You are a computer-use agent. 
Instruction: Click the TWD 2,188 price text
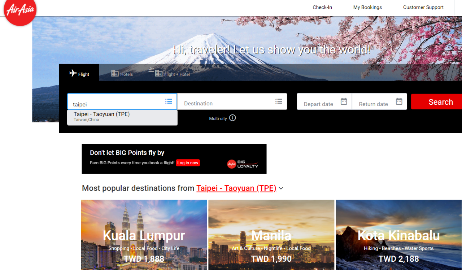(x=398, y=259)
